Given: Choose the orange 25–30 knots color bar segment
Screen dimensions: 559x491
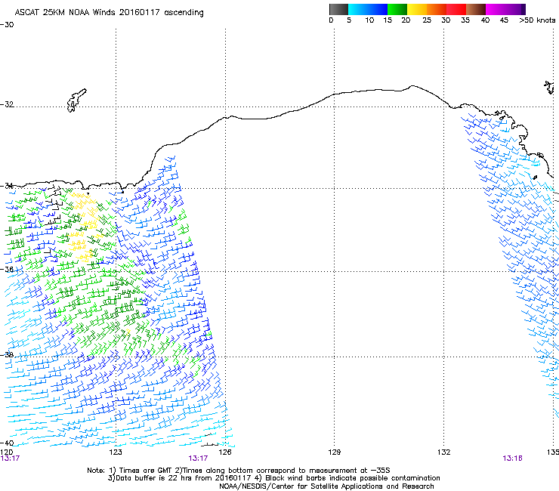Looking at the screenshot, I should click(x=437, y=9).
